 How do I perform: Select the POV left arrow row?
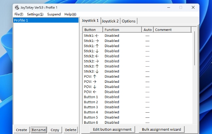point(137,92)
